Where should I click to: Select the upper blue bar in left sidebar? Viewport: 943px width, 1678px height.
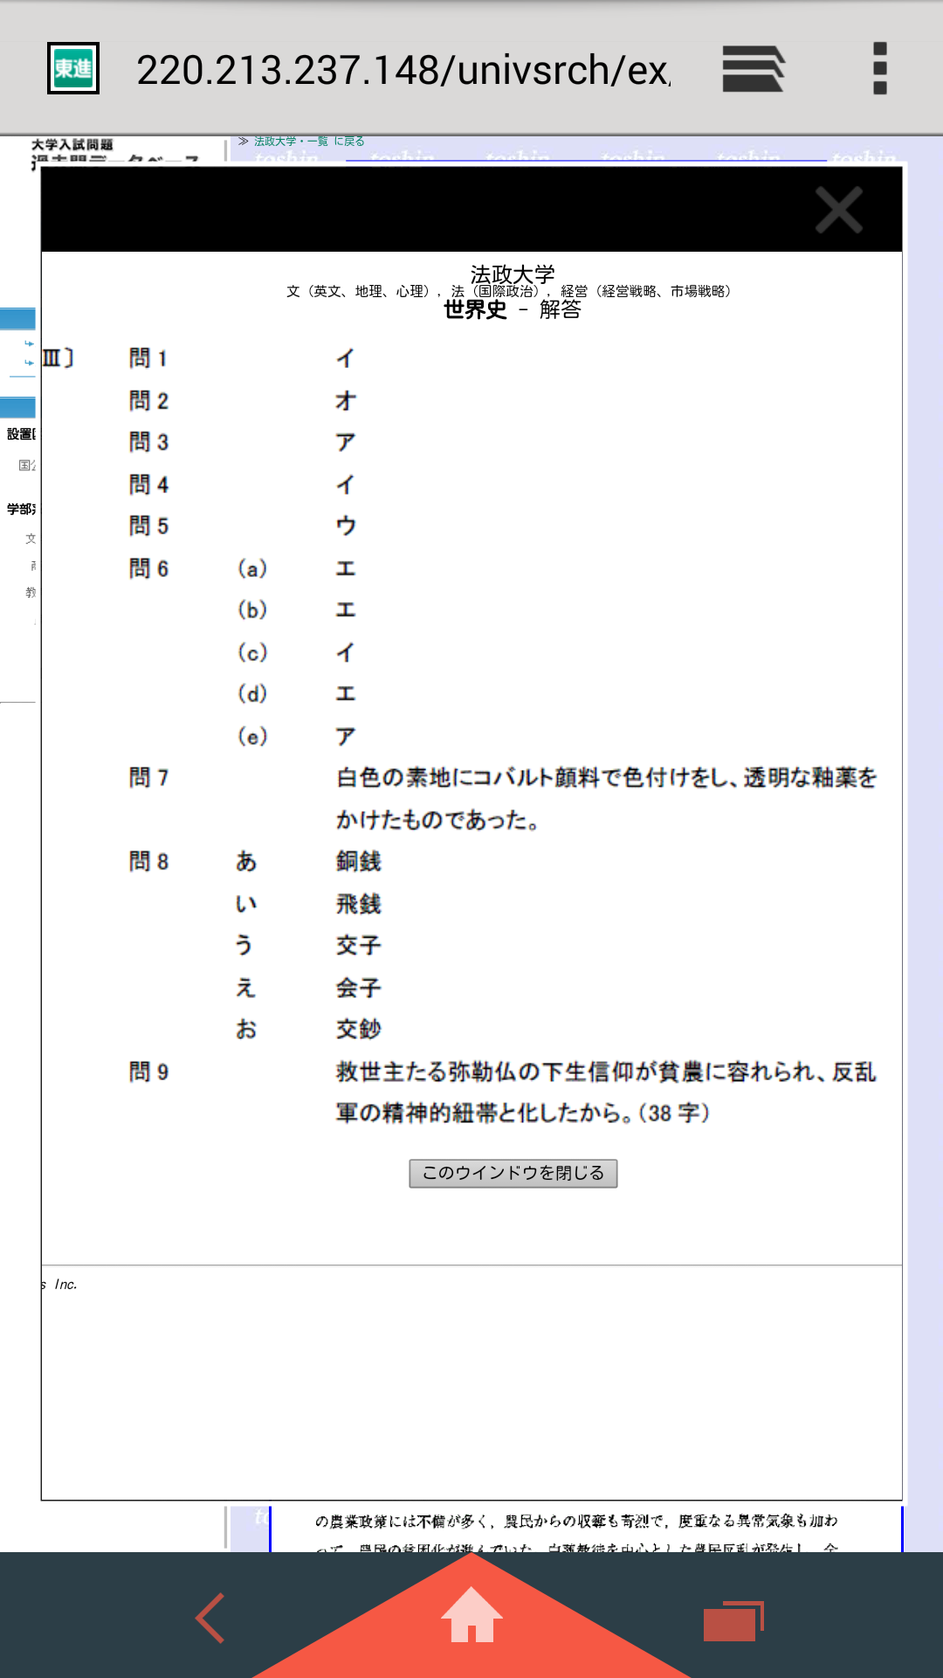click(x=17, y=318)
